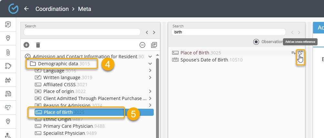The image size is (324, 138).
Task: Click the left panel Search field
Action: click(82, 32)
